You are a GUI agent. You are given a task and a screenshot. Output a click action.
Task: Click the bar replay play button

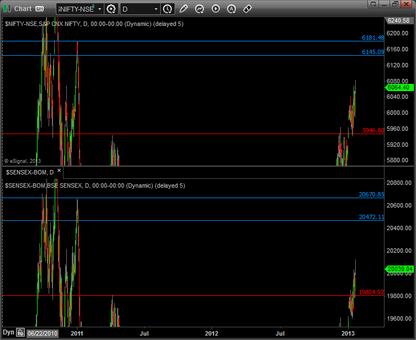point(215,9)
